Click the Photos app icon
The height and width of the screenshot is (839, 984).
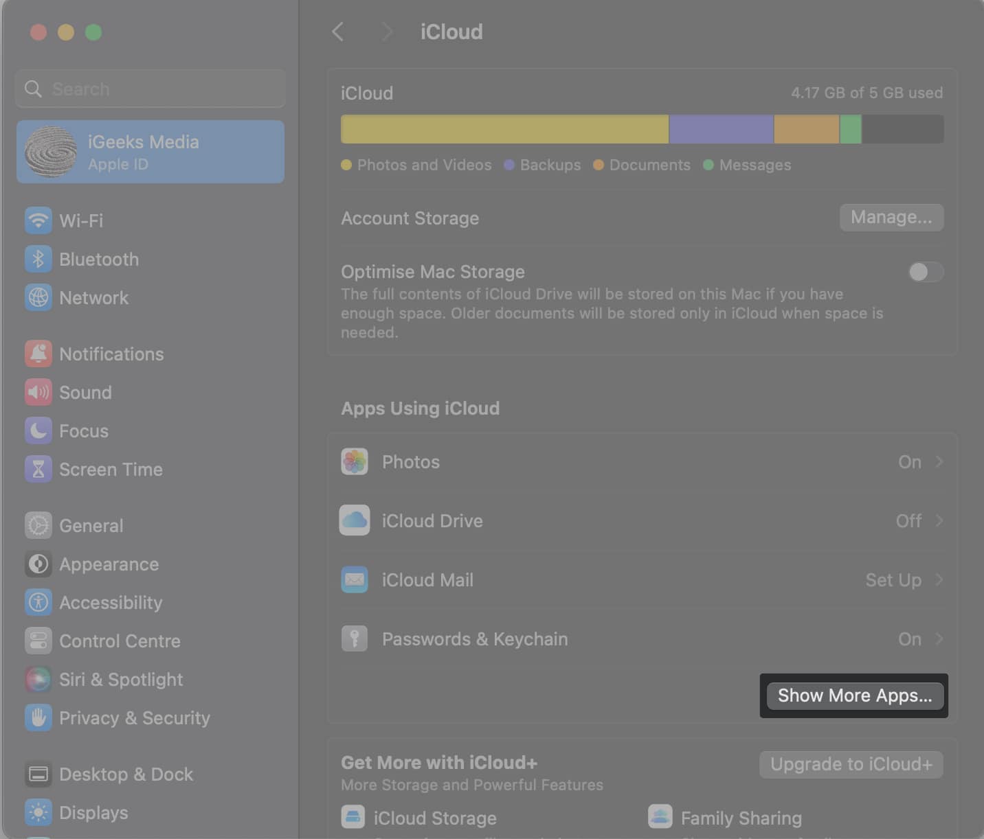355,461
